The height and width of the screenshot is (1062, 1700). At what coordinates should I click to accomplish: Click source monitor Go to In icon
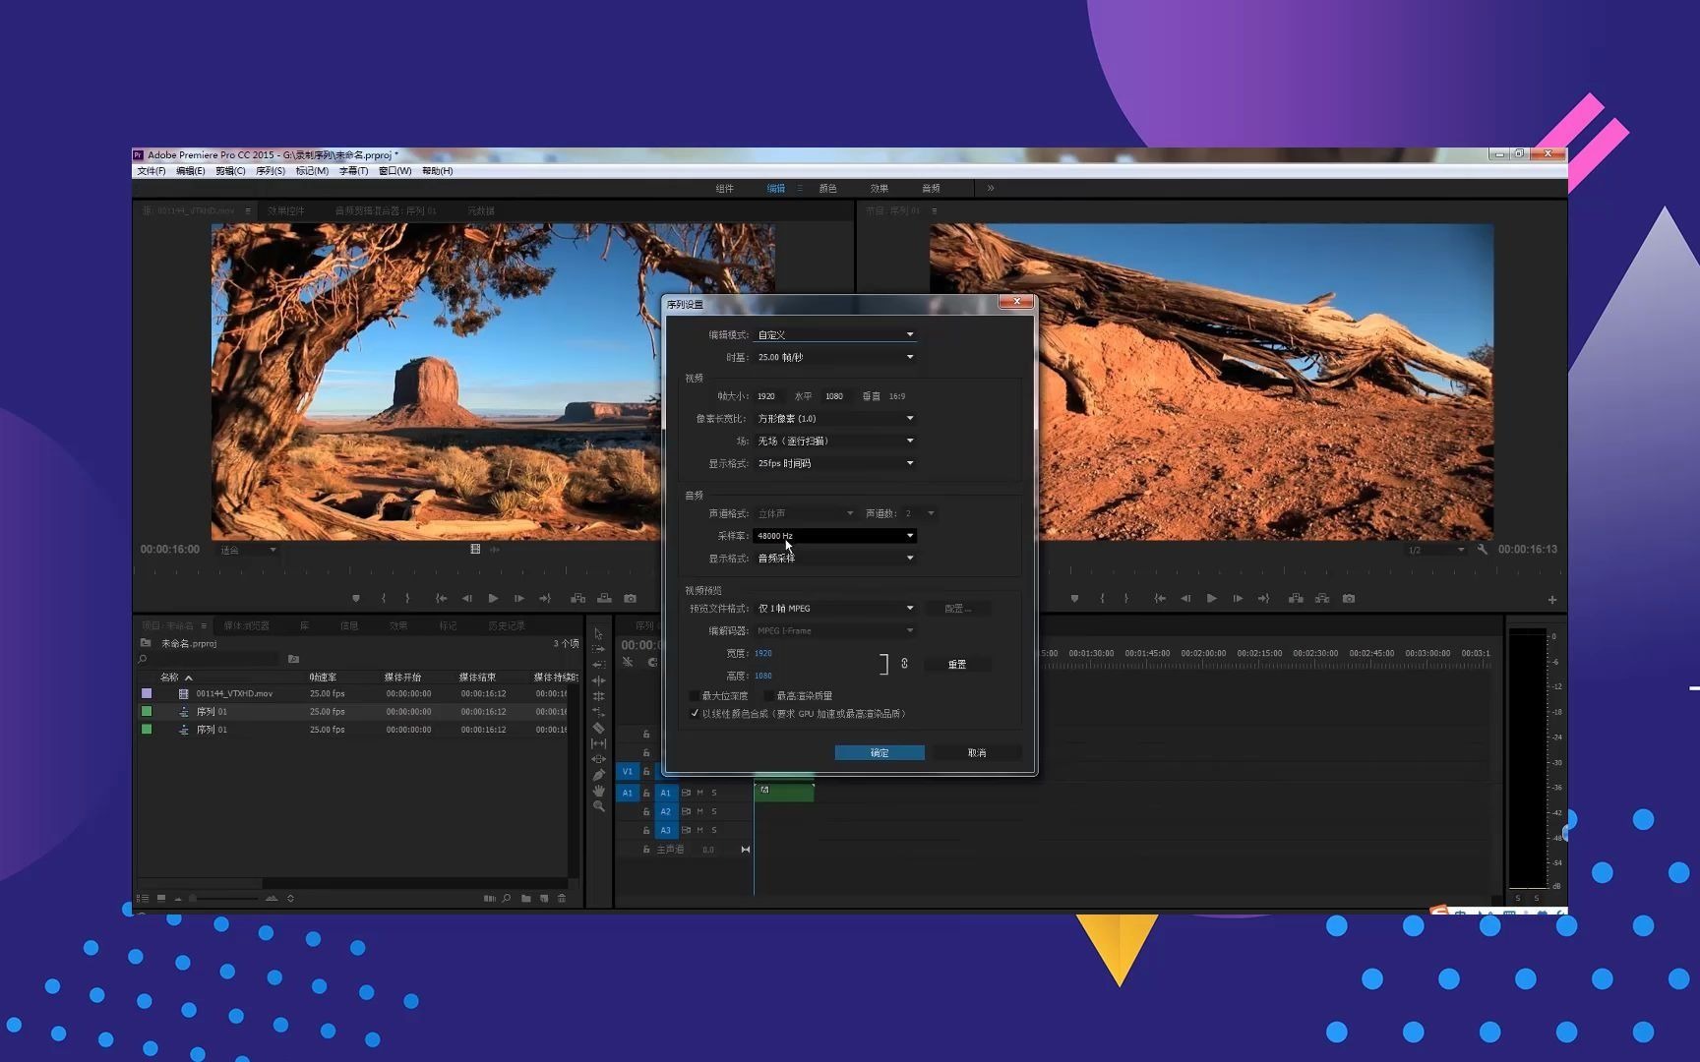tap(442, 598)
